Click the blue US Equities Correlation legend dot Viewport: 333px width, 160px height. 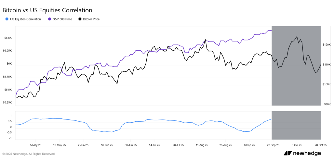click(x=7, y=19)
